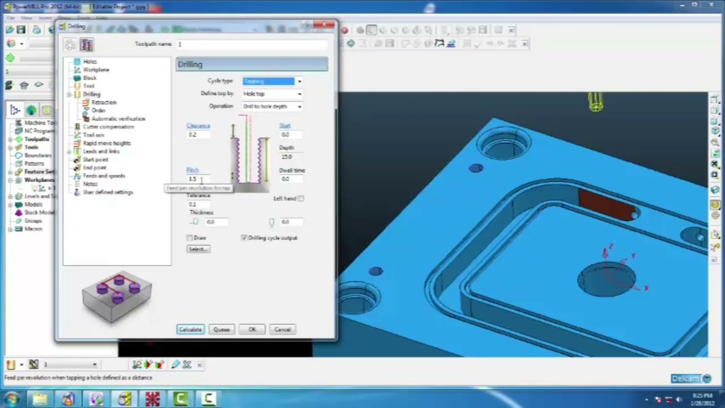Confirm the dialog with OK
The height and width of the screenshot is (408, 725).
coord(252,330)
